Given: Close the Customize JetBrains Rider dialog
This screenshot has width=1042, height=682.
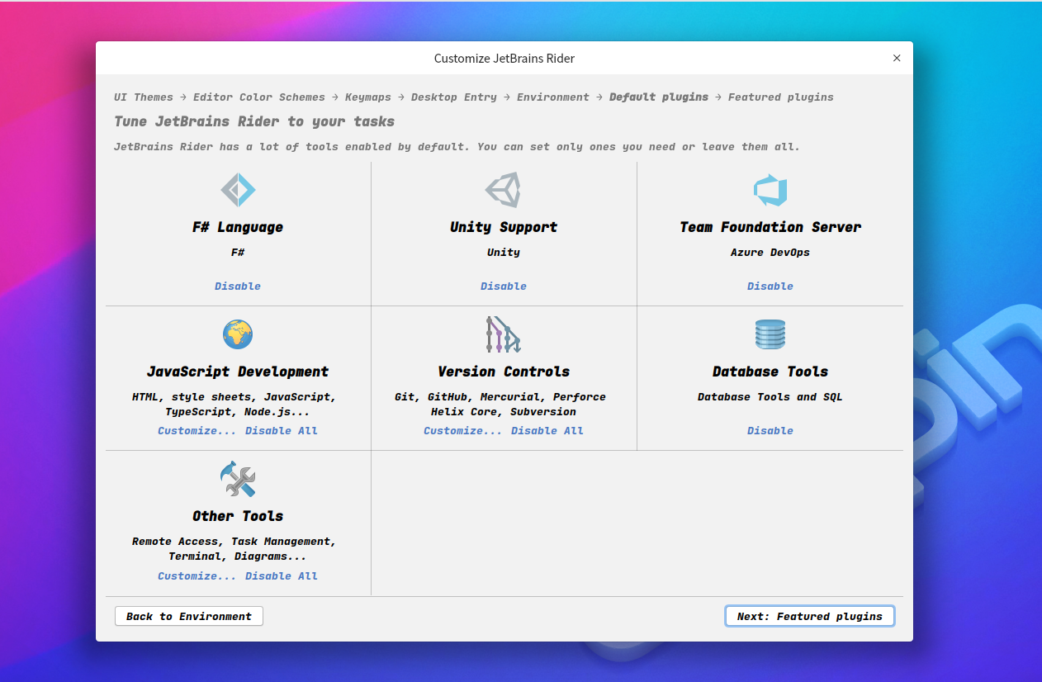Looking at the screenshot, I should pyautogui.click(x=897, y=58).
